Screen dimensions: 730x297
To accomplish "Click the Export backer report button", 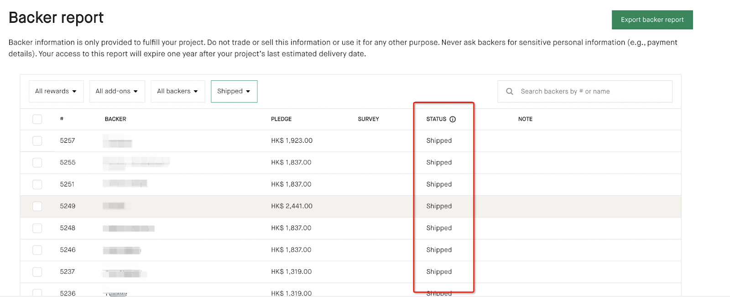I will pos(652,20).
